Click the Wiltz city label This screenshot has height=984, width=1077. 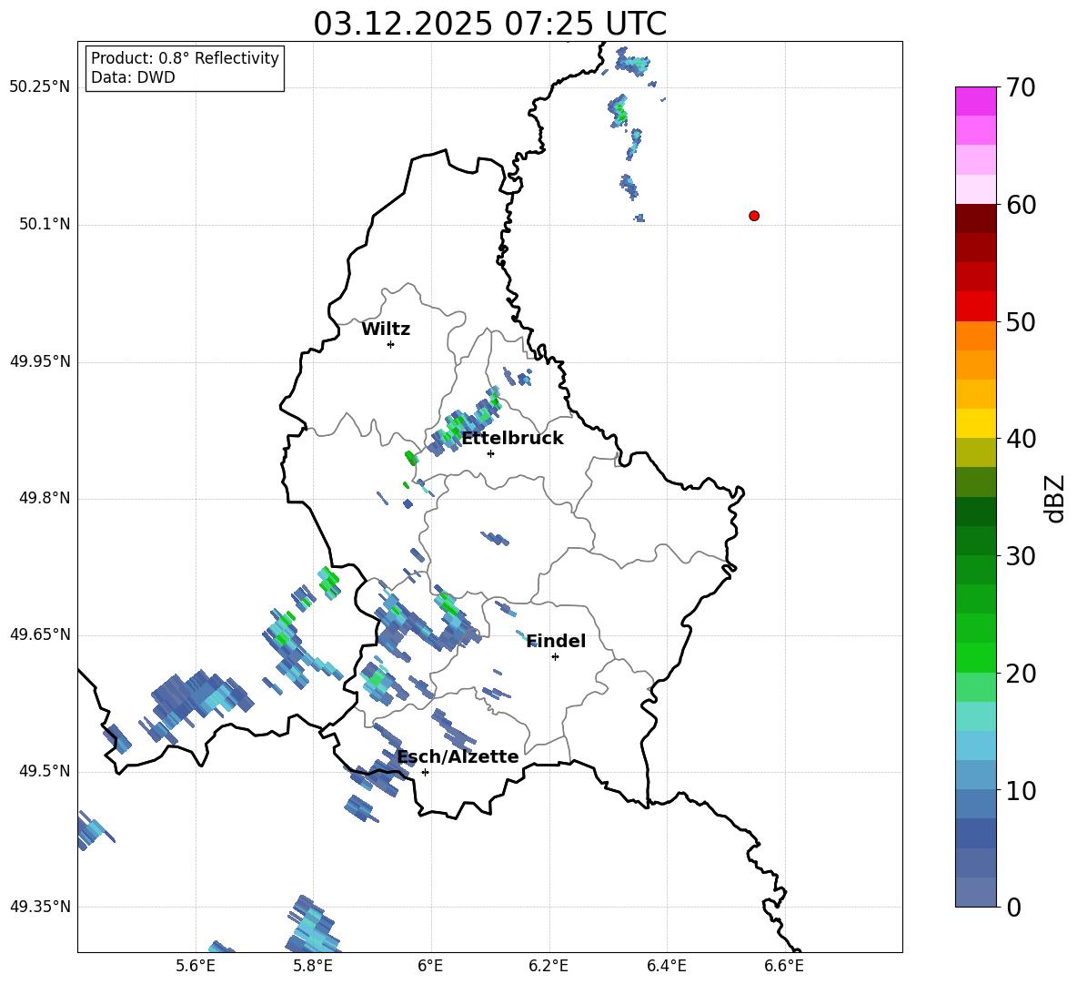pos(386,330)
